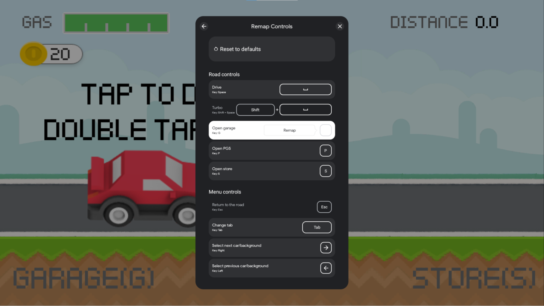Viewport: 544px width, 306px height.
Task: Change tab using Tab key binding
Action: 317,227
